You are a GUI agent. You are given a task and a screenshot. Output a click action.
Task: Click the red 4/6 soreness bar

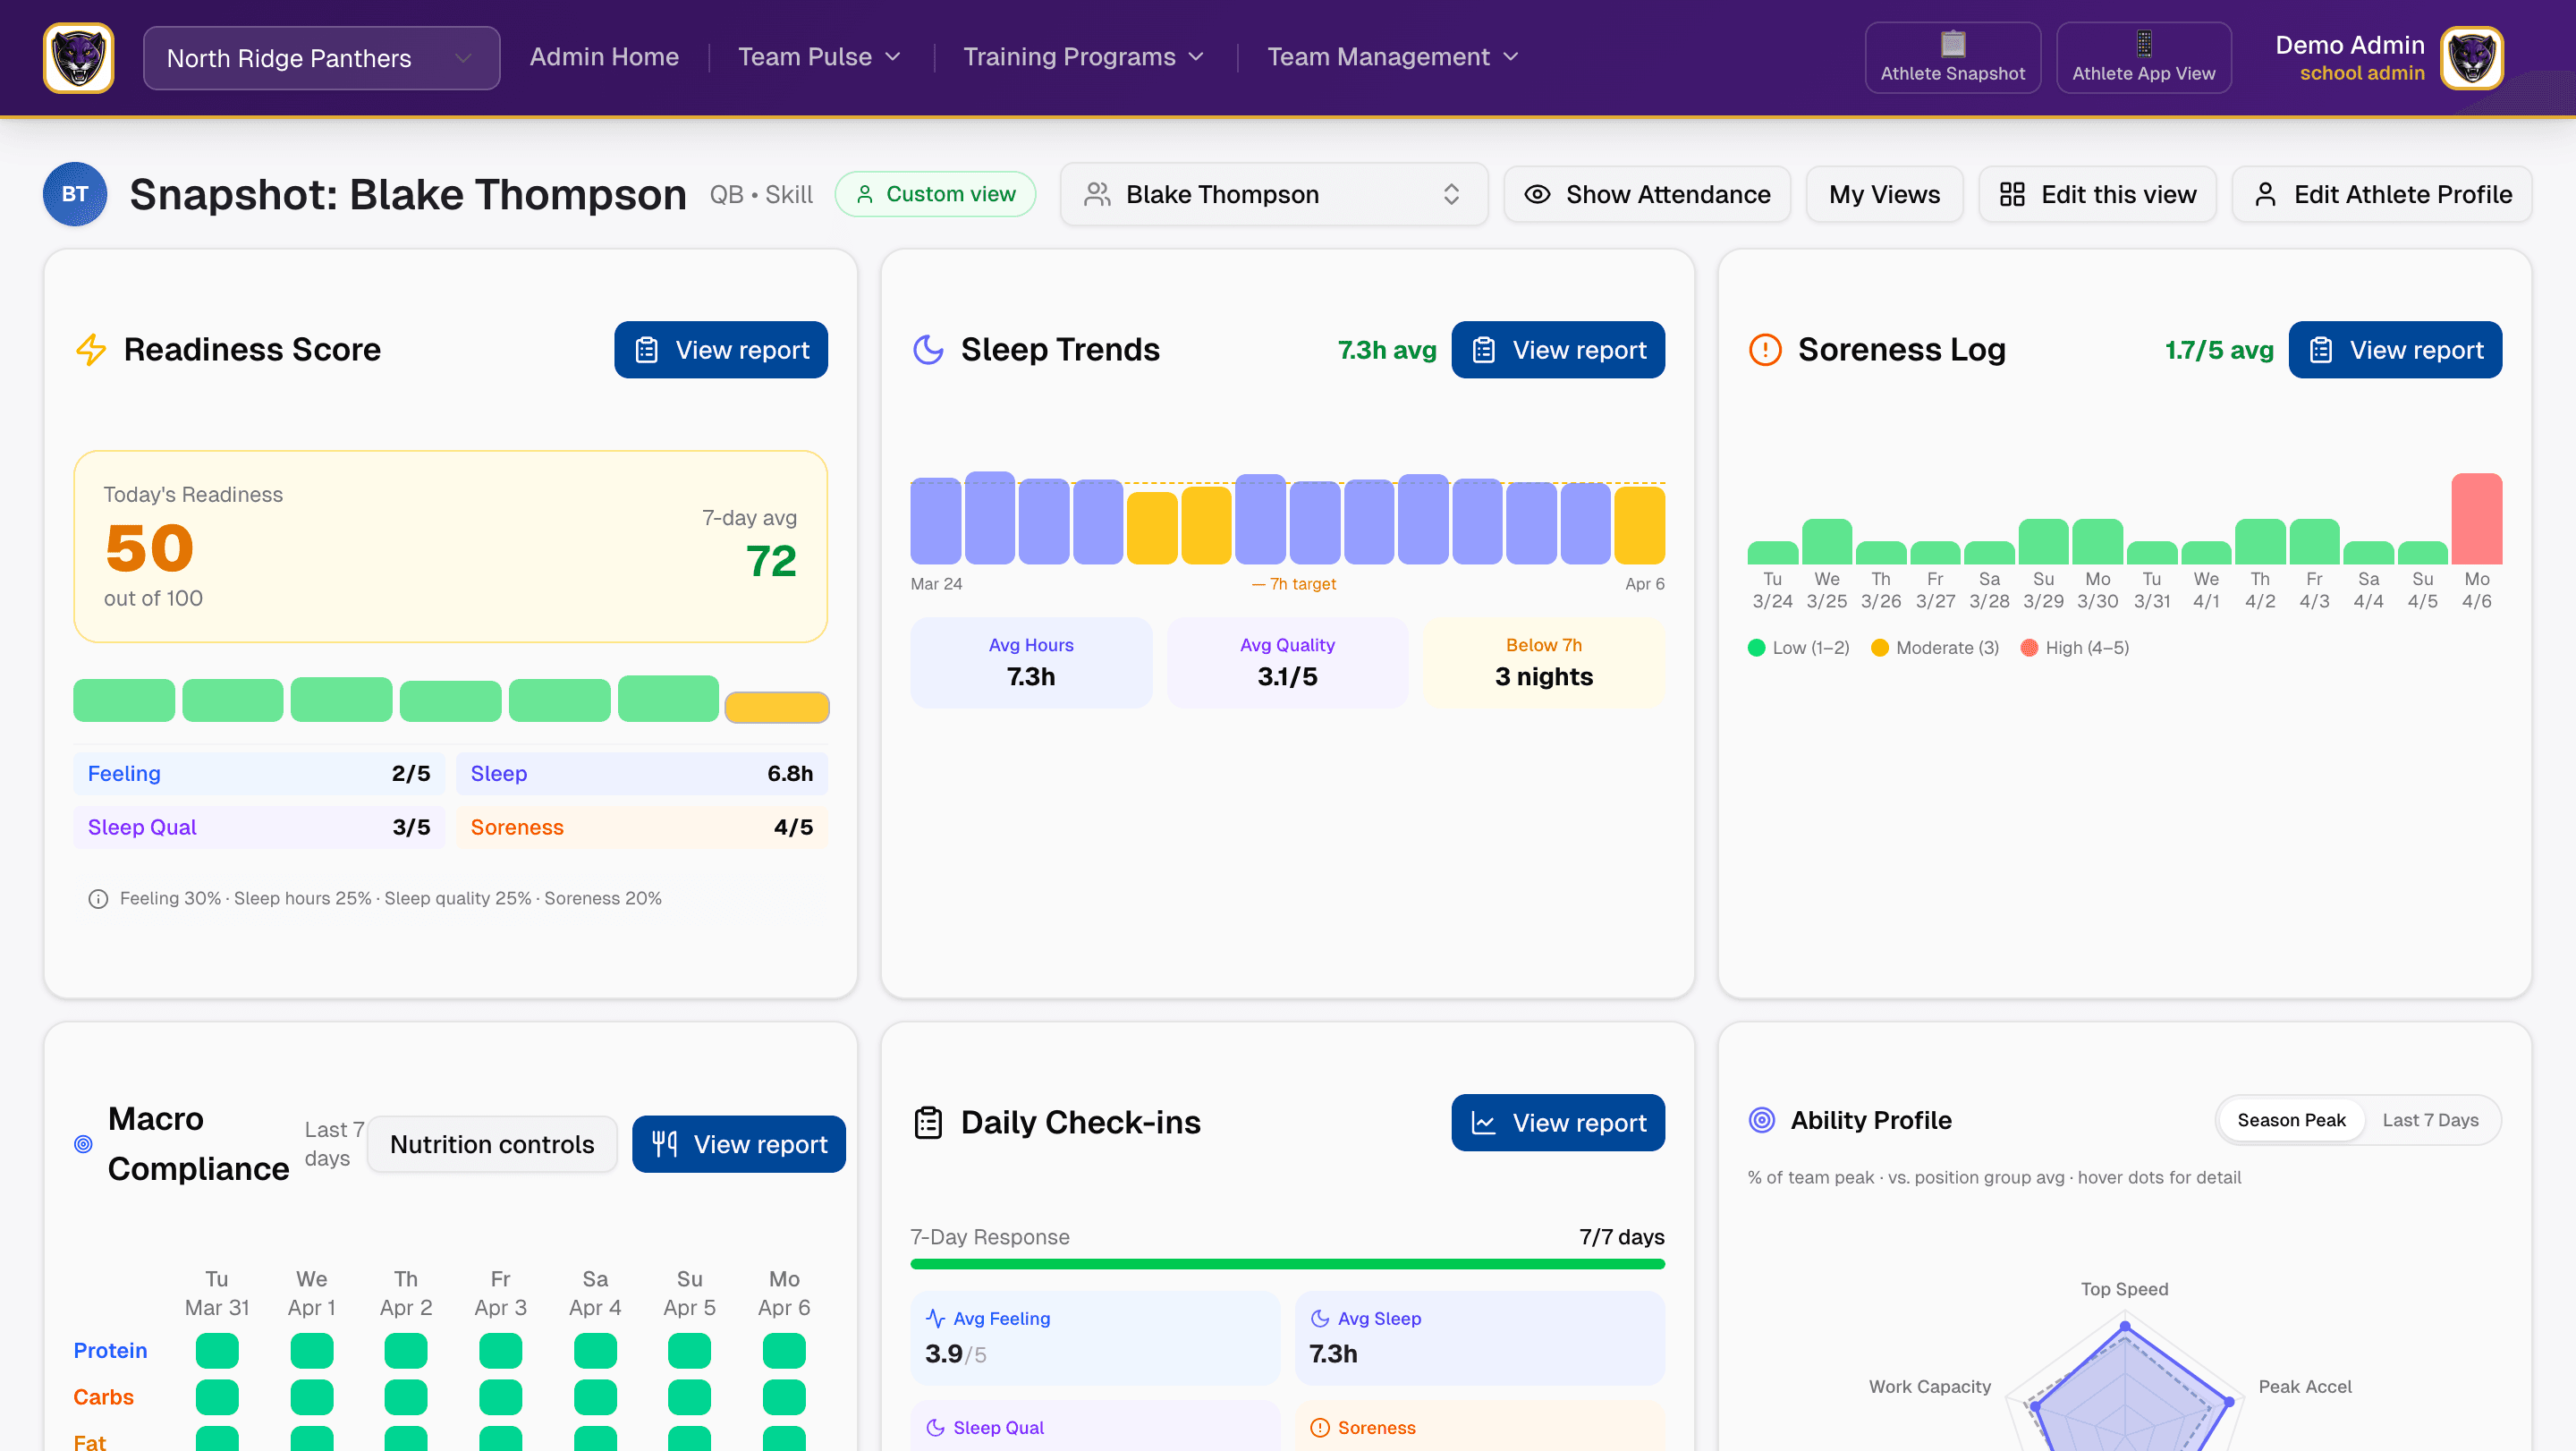(2476, 519)
